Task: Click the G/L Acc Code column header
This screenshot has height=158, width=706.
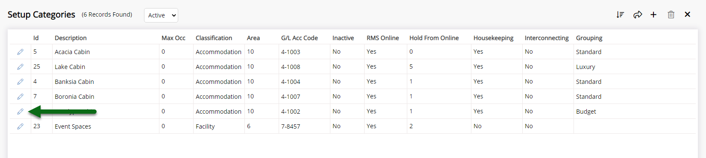Action: (x=300, y=38)
